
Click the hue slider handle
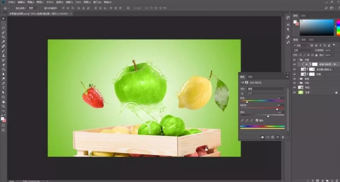(247, 102)
